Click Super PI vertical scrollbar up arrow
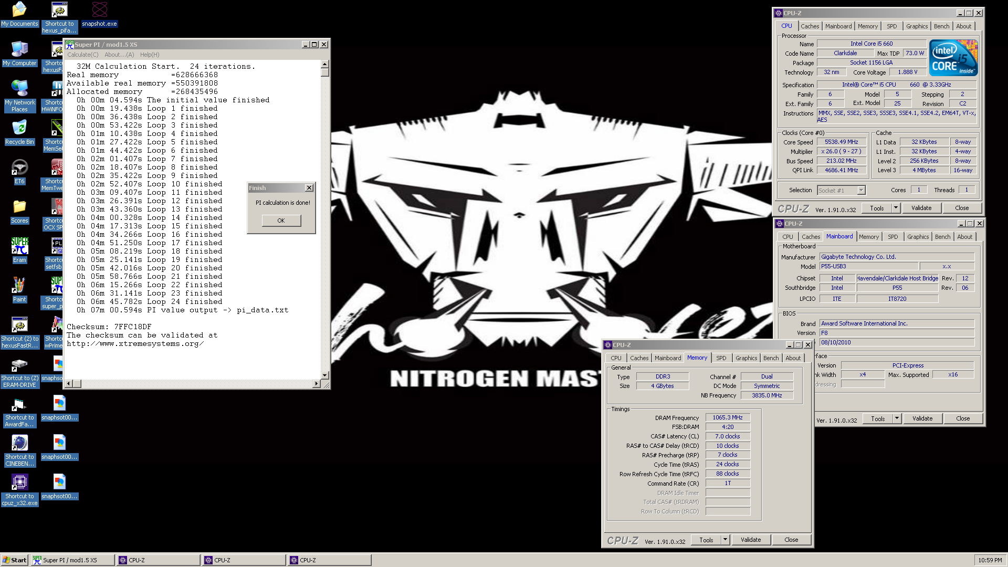Viewport: 1008px width, 567px height. 325,64
